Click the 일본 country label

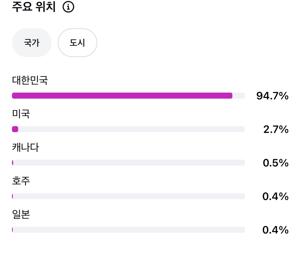pyautogui.click(x=21, y=214)
